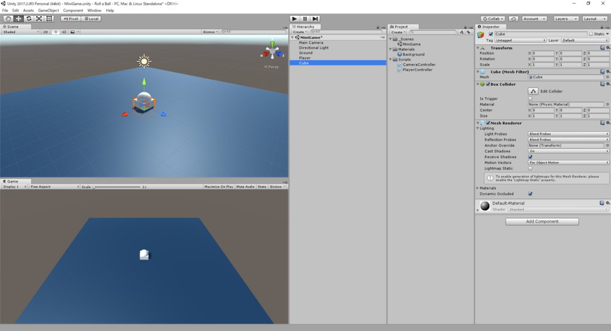611x331 pixels.
Task: Disable Mesh Renderer component checkbox
Action: pyautogui.click(x=488, y=123)
